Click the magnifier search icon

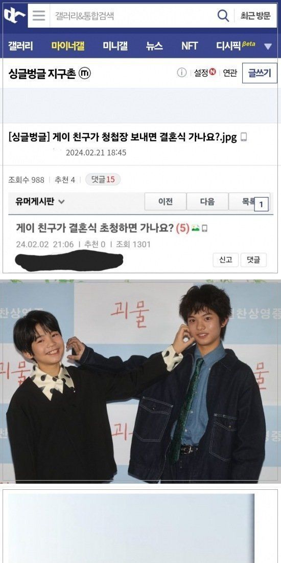click(x=223, y=15)
